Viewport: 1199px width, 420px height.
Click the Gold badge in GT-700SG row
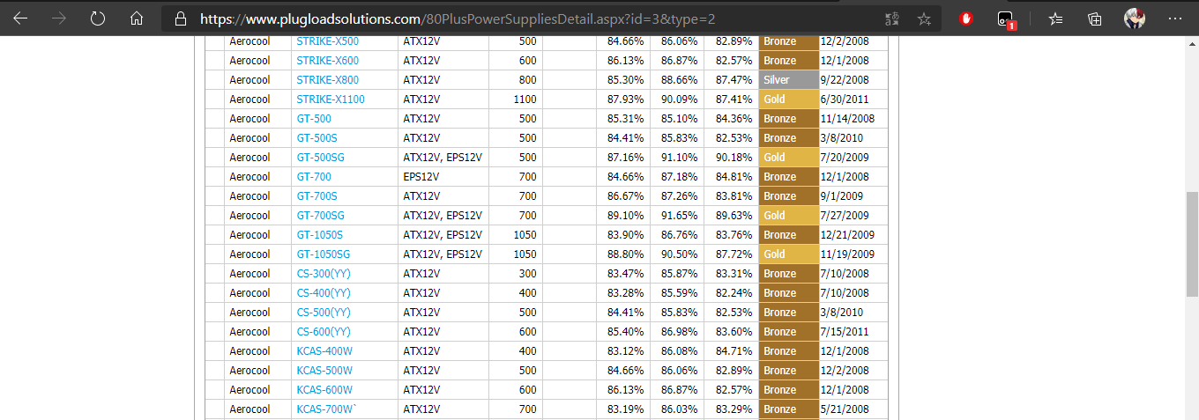789,216
